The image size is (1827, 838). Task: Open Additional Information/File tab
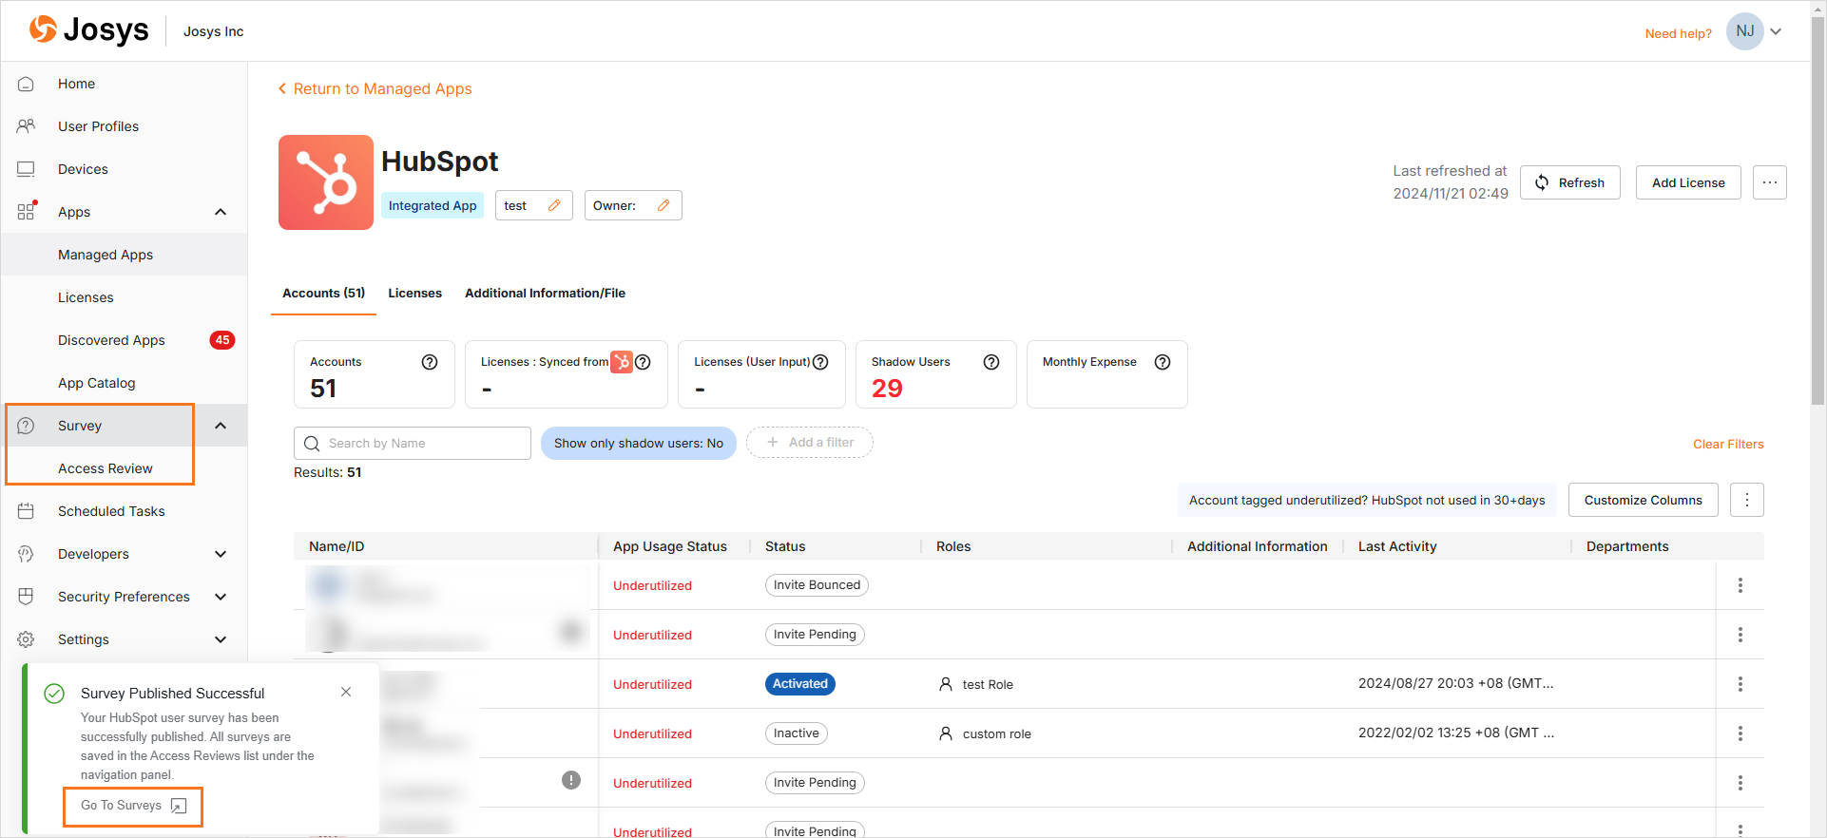[x=545, y=294]
